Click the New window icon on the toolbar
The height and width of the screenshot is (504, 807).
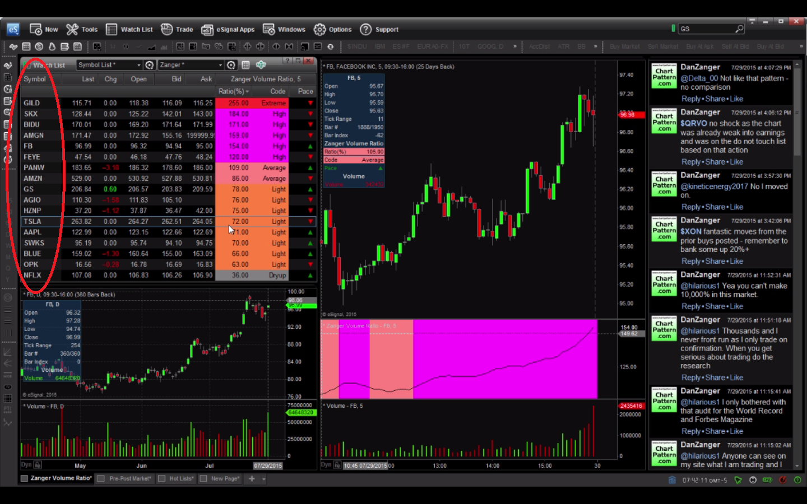pos(35,29)
